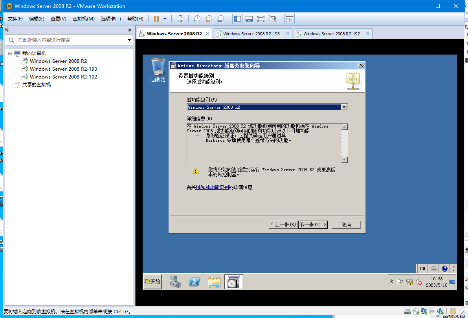The height and width of the screenshot is (318, 468).
Task: Take a snapshot of this virtual machine
Action: 197,19
